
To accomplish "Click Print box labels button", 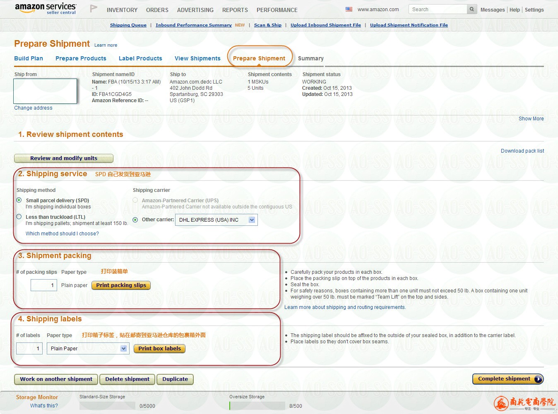I will tap(160, 349).
